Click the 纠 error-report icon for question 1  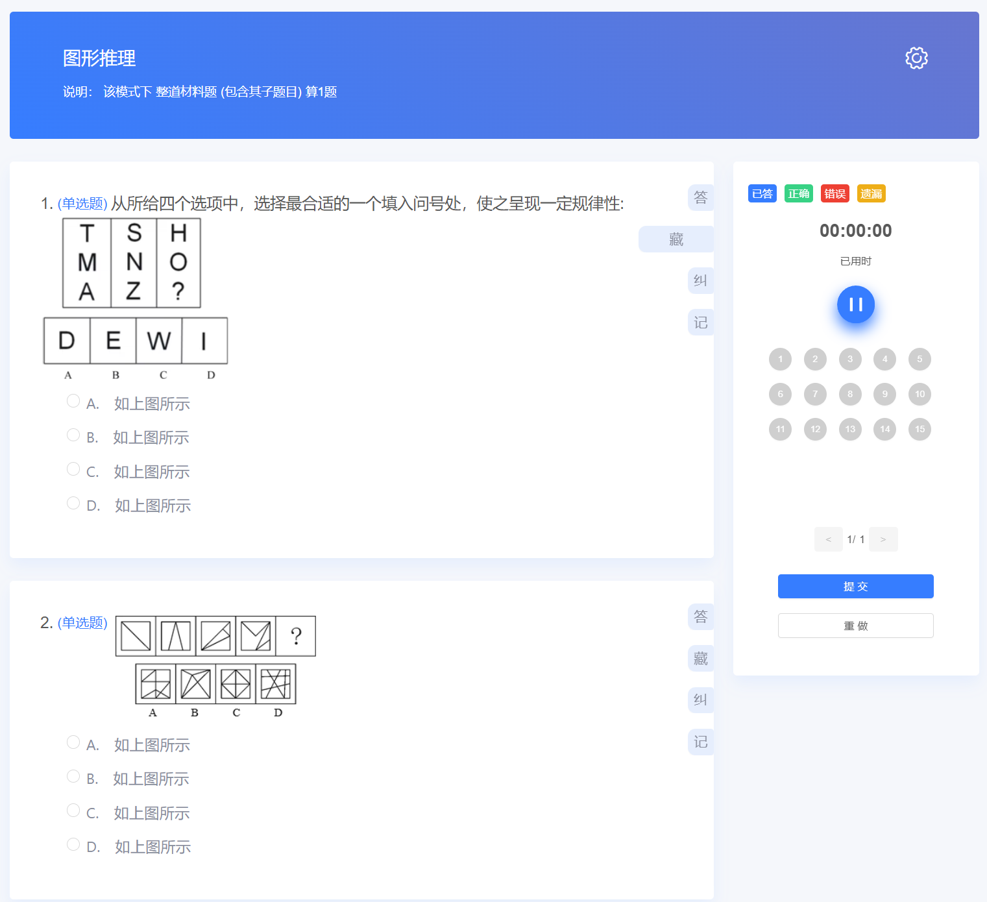click(700, 280)
